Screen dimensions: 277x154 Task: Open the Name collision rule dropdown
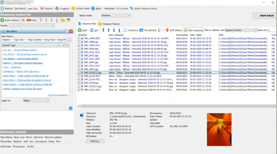[x=241, y=30]
